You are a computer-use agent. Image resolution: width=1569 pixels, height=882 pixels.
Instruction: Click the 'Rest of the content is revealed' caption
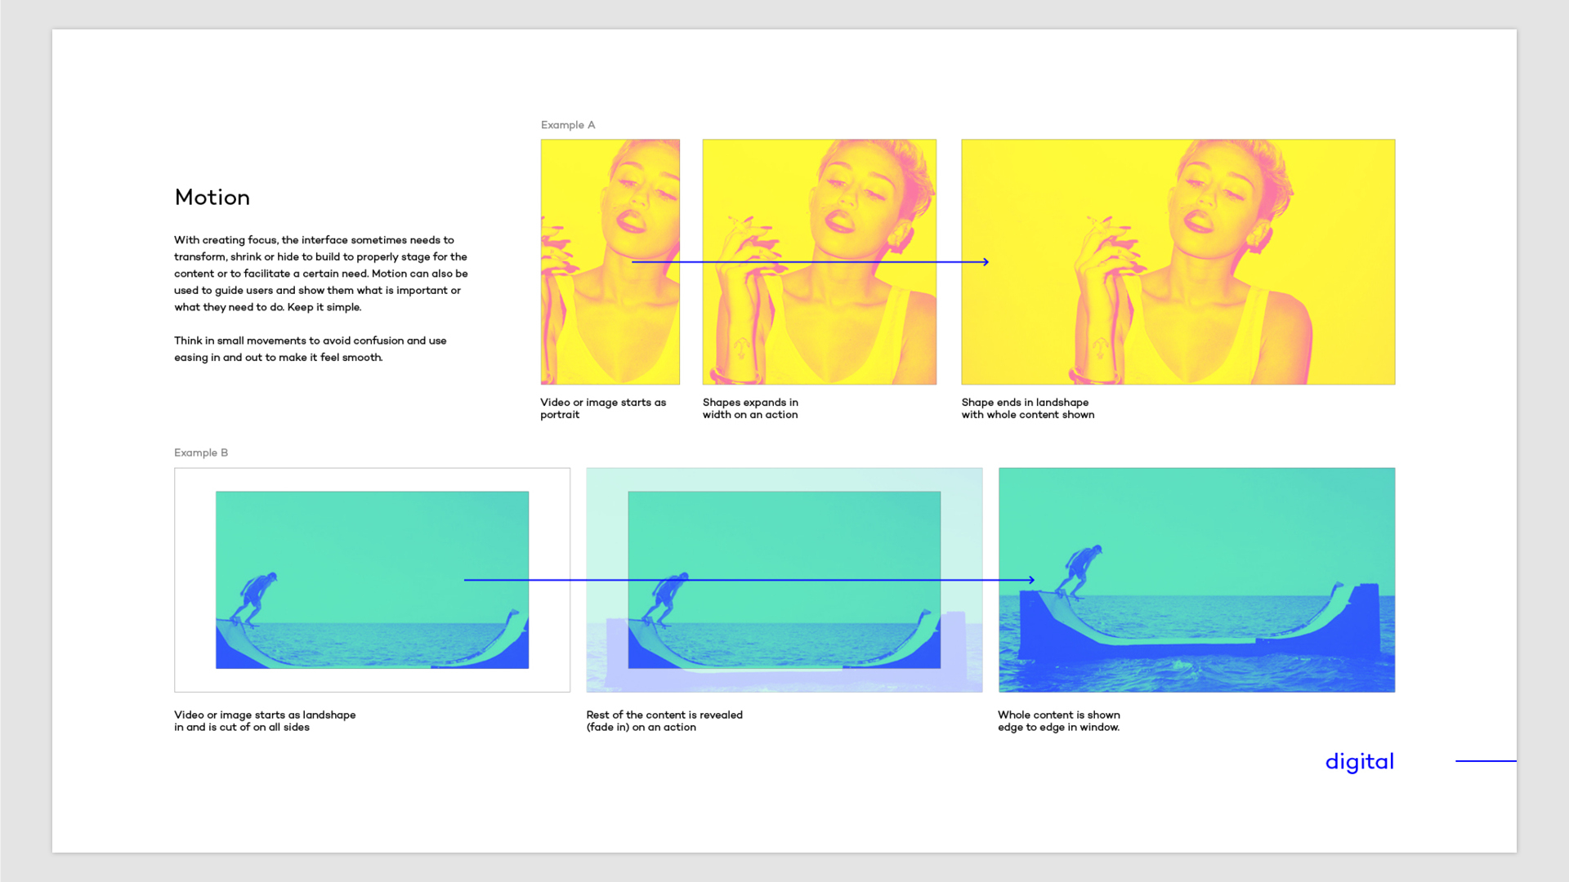coord(664,720)
